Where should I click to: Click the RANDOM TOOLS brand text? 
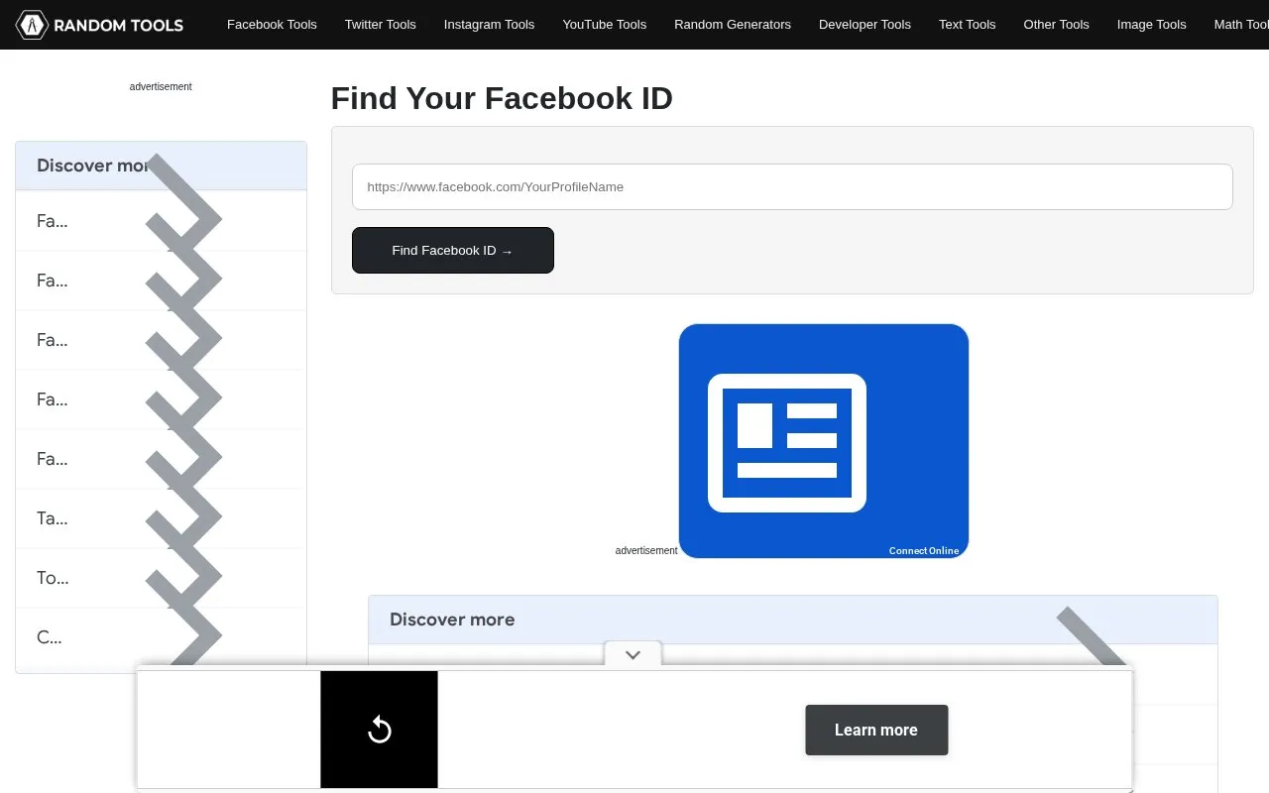118,25
